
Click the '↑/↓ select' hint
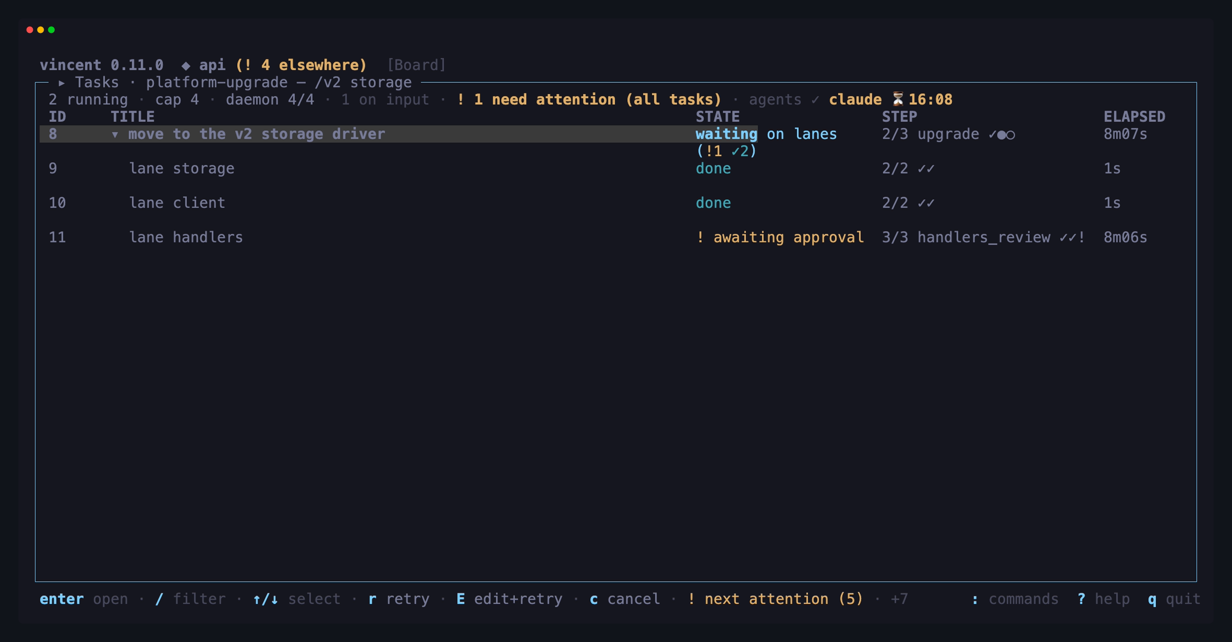point(297,599)
